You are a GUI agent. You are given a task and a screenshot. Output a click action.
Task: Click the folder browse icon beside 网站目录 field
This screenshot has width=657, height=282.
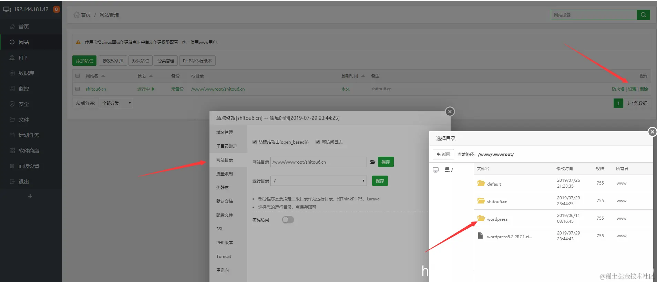372,162
